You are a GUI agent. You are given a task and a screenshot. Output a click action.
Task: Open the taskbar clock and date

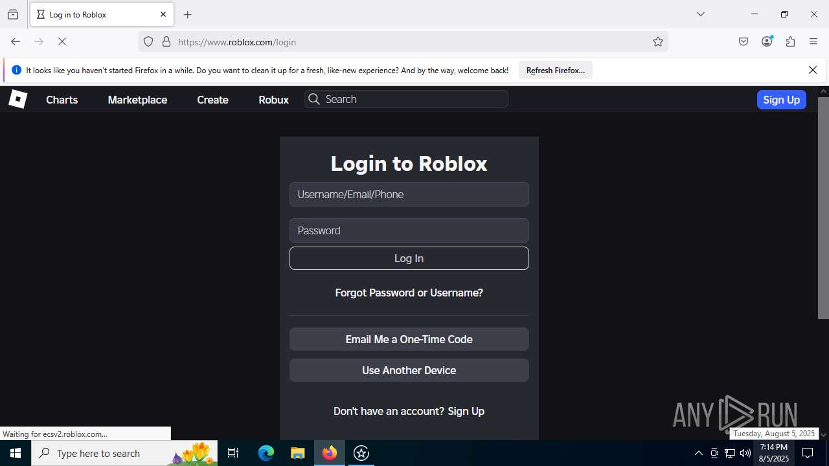coord(774,453)
